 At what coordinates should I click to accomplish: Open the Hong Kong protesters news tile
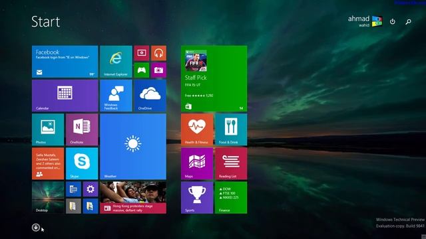tap(133, 198)
